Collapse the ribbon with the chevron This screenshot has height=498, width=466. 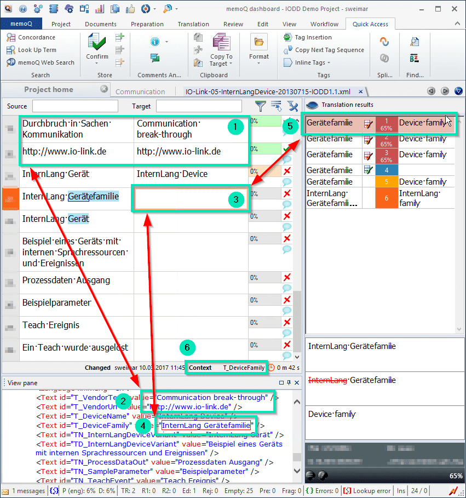click(x=457, y=24)
